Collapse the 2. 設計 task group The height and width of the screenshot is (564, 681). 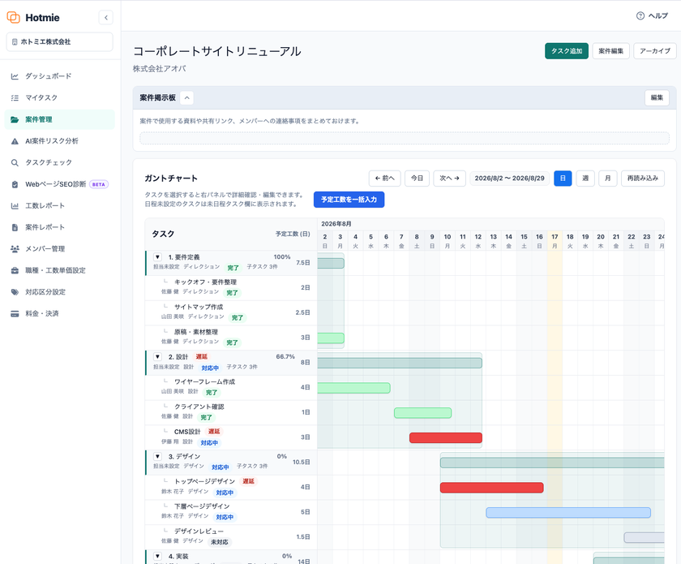coord(157,356)
